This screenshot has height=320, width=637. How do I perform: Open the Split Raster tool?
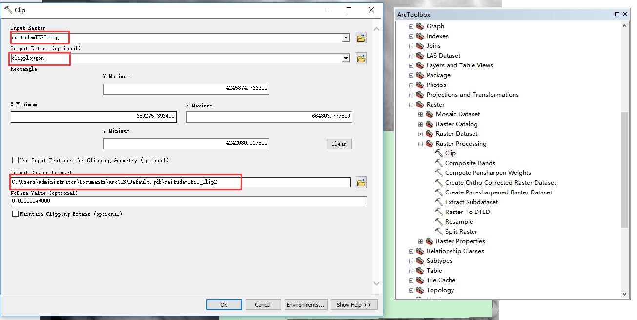pos(461,232)
